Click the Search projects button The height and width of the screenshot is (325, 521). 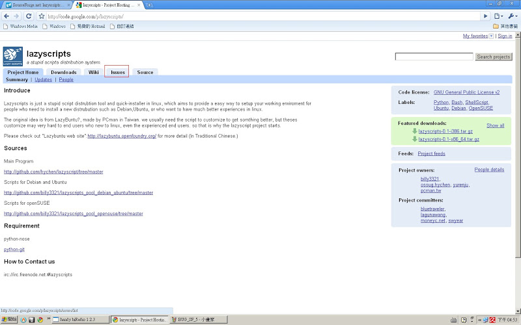coord(494,57)
